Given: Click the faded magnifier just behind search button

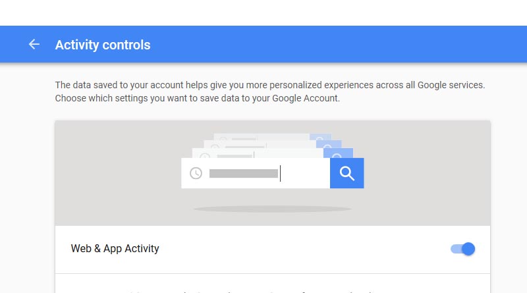Looking at the screenshot, I should (x=337, y=154).
